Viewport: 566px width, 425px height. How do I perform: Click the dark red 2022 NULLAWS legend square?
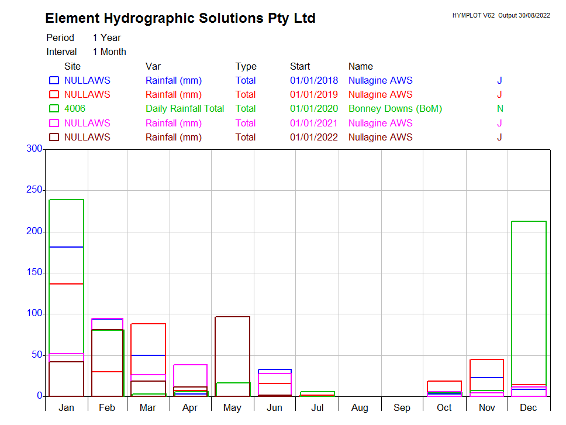(x=54, y=137)
